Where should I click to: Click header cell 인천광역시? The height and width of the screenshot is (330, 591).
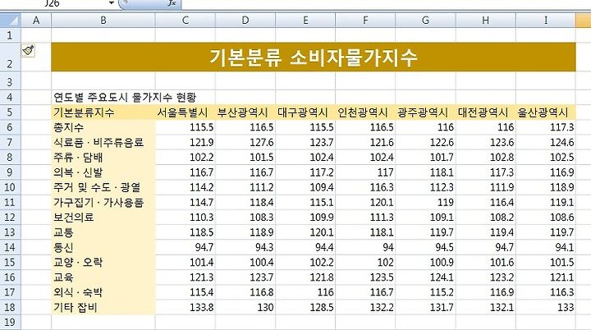[x=365, y=112]
